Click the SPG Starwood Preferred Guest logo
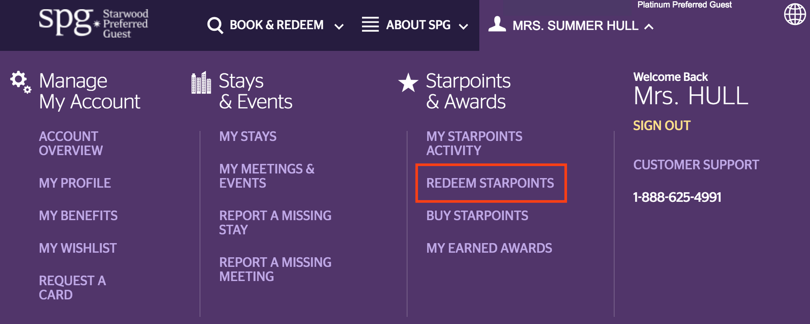 (93, 23)
